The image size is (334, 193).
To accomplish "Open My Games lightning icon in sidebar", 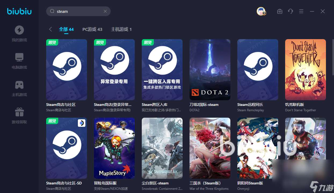I will (19, 30).
